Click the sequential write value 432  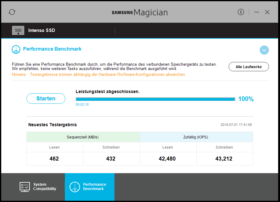[111, 158]
